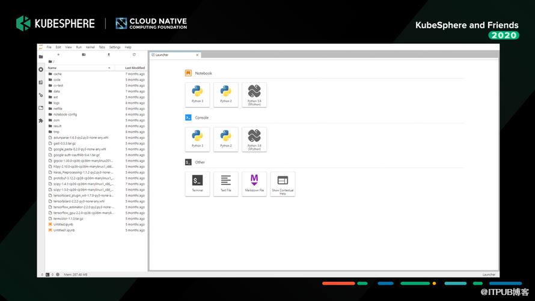Image resolution: width=535 pixels, height=301 pixels.
Task: Open the cache folder
Action: tap(97, 74)
